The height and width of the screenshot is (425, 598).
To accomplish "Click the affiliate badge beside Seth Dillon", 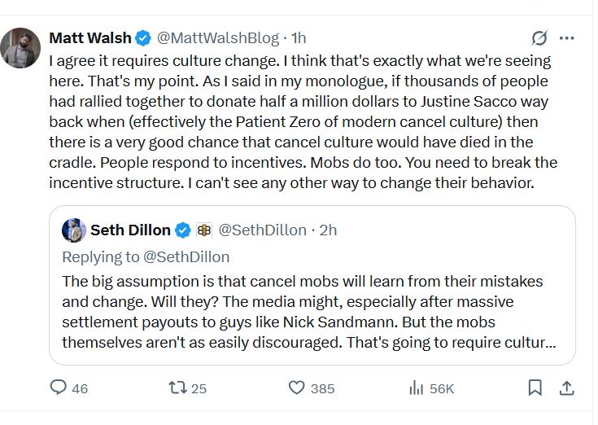I will coord(204,230).
